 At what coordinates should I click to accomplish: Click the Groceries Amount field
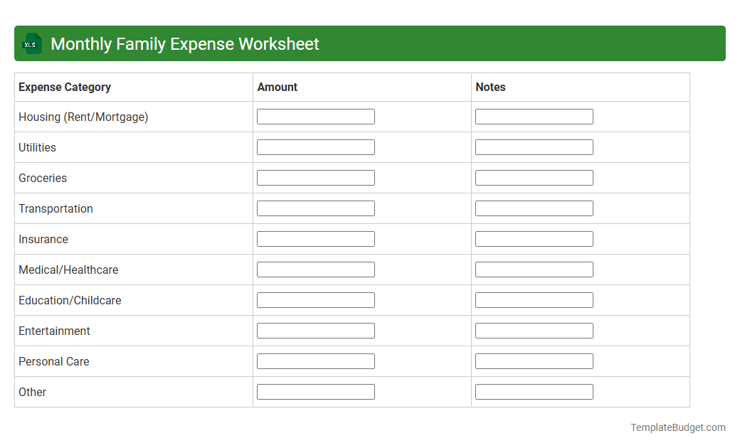[315, 177]
